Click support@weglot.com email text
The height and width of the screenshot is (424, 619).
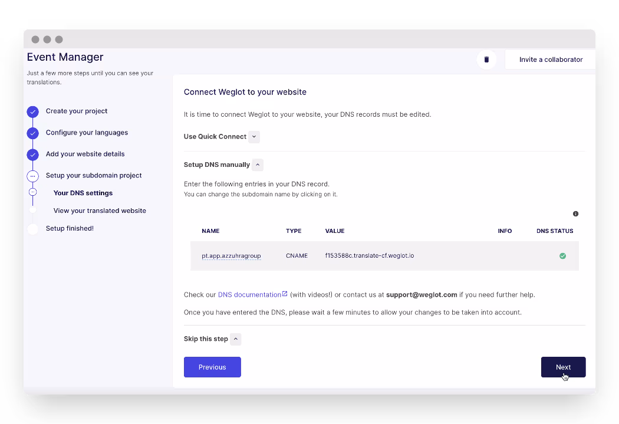coord(422,294)
